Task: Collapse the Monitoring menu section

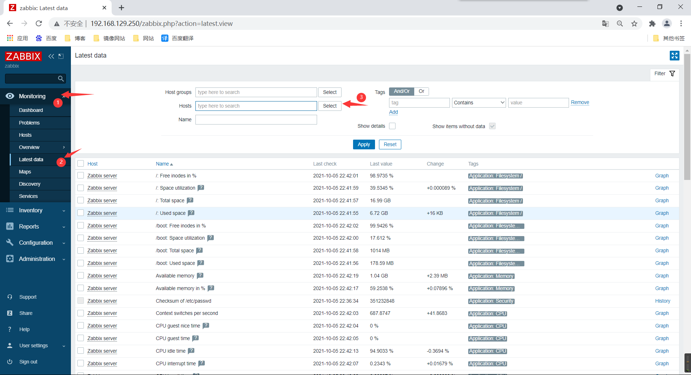Action: pos(35,96)
